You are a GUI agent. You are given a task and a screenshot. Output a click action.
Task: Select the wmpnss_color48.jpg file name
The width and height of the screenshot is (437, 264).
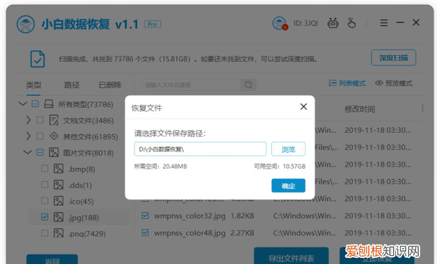click(x=190, y=233)
